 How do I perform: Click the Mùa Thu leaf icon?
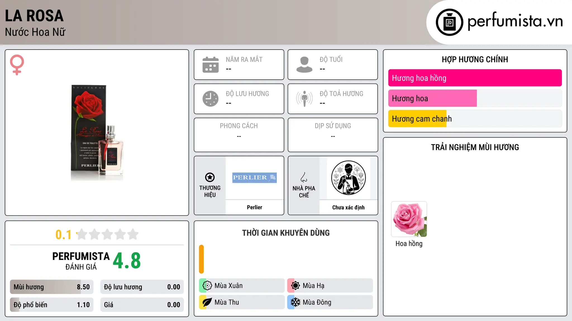coord(207,302)
